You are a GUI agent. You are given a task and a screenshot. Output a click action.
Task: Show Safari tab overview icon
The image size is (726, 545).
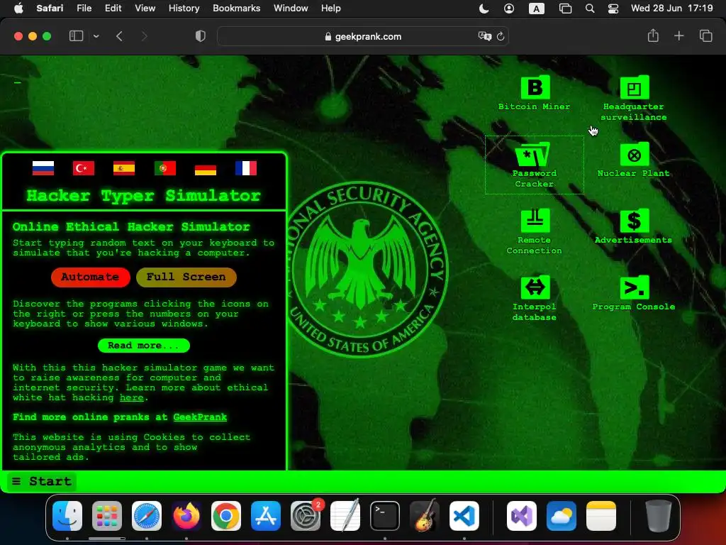click(x=705, y=35)
